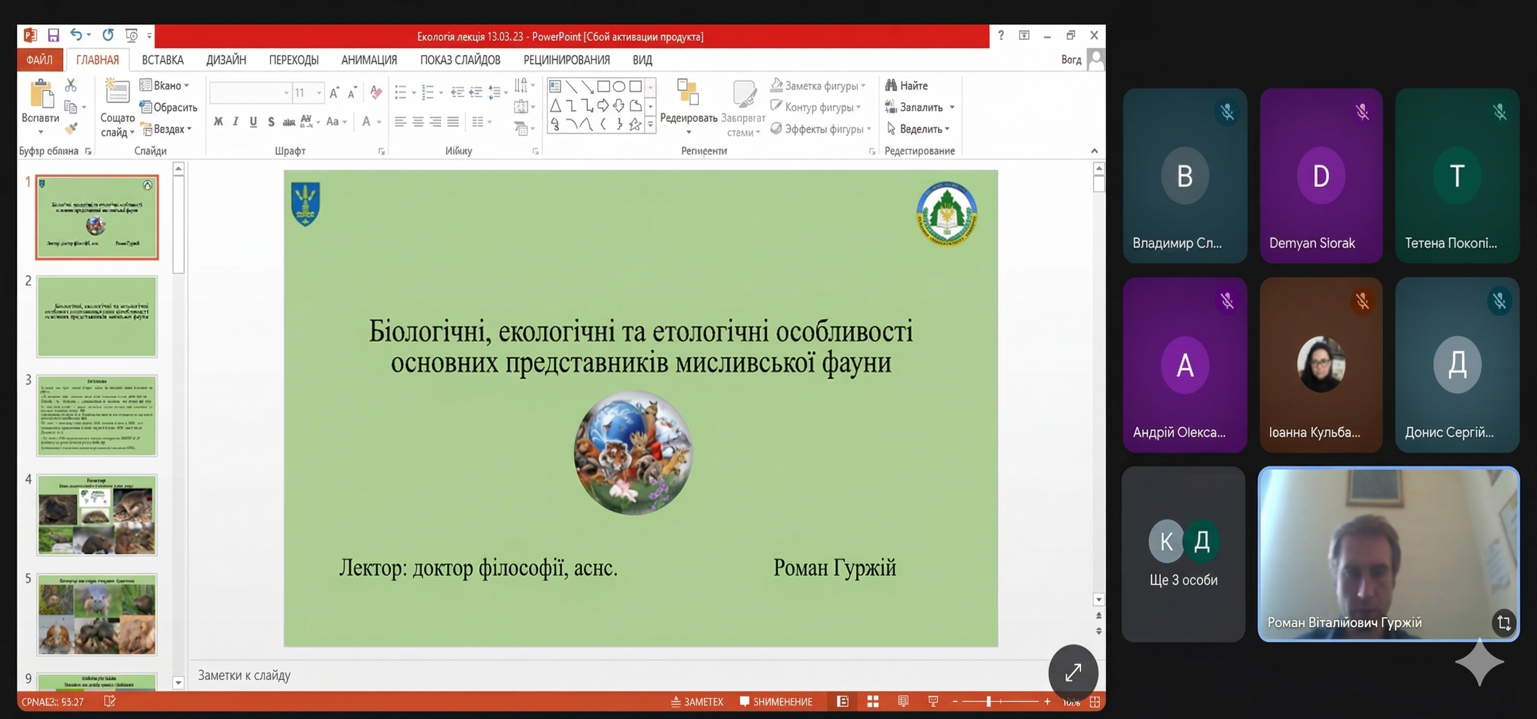Select the oval shape in shapes gallery
The image size is (1537, 719).
pyautogui.click(x=619, y=86)
